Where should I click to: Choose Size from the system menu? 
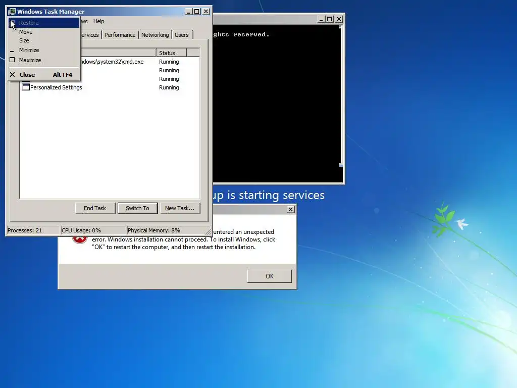pyautogui.click(x=44, y=40)
